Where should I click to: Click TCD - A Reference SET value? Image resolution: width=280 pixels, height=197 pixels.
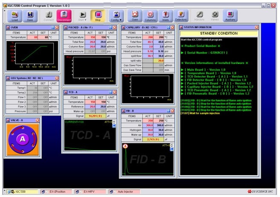[x=101, y=107]
